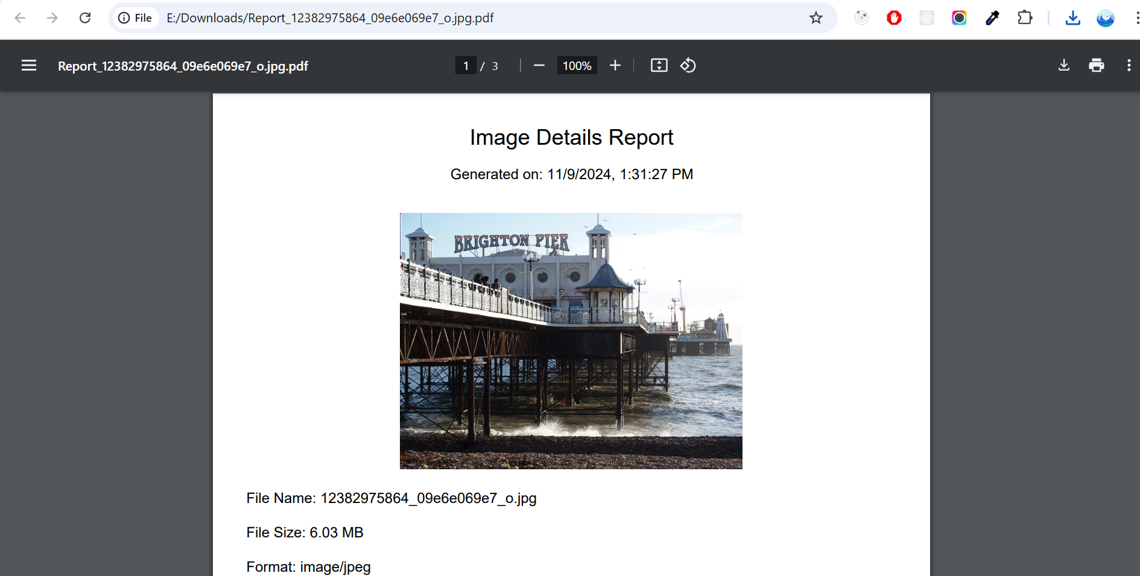Viewport: 1140px width, 576px height.
Task: Reload the PDF page
Action: point(85,17)
